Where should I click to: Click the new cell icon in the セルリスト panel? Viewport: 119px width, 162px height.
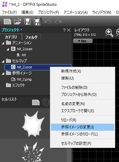pos(36,103)
